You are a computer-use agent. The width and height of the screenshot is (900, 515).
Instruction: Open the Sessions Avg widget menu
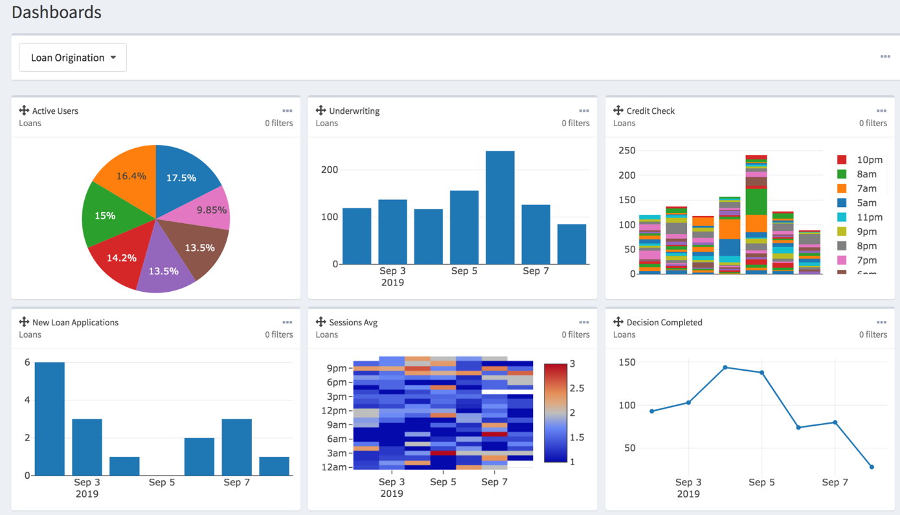tap(583, 322)
